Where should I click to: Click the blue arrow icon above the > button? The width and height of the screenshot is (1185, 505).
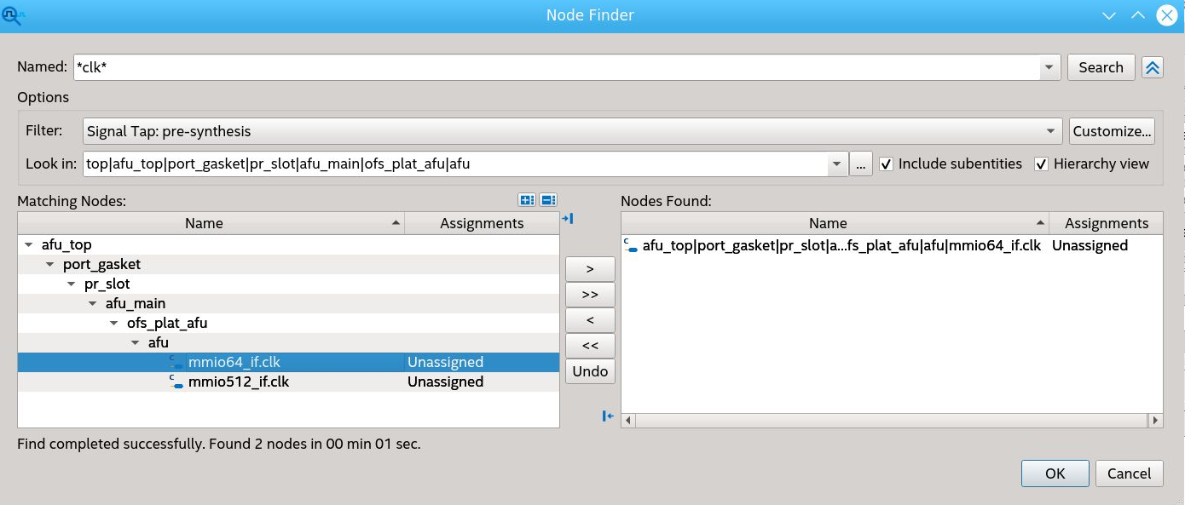pyautogui.click(x=568, y=220)
